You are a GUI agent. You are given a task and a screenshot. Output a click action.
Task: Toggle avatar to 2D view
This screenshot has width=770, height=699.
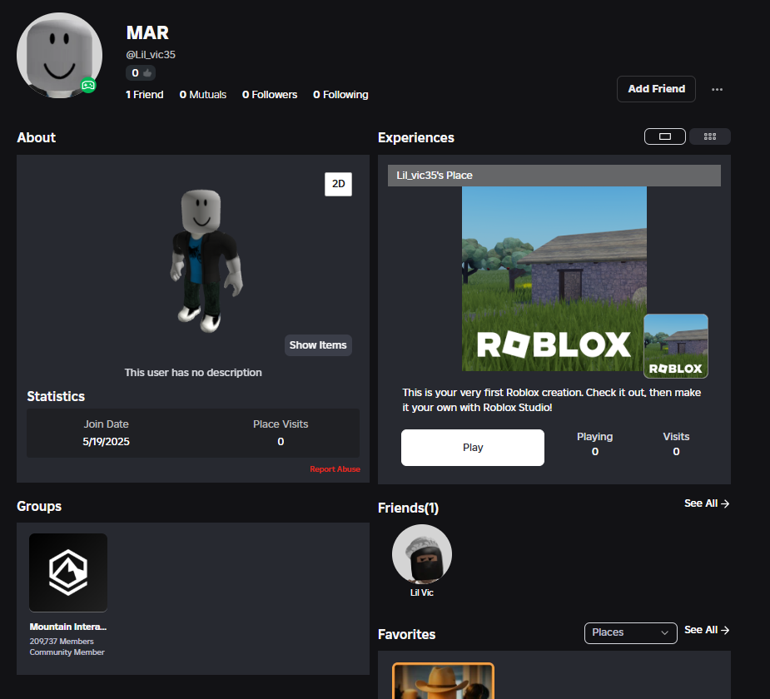click(338, 184)
